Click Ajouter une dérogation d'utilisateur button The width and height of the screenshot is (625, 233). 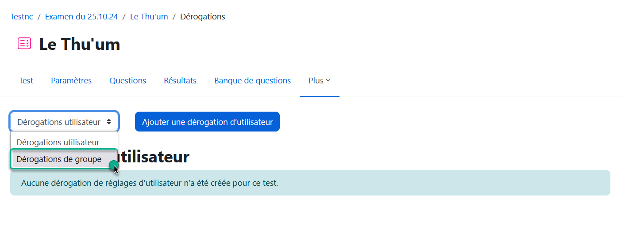pyautogui.click(x=207, y=122)
